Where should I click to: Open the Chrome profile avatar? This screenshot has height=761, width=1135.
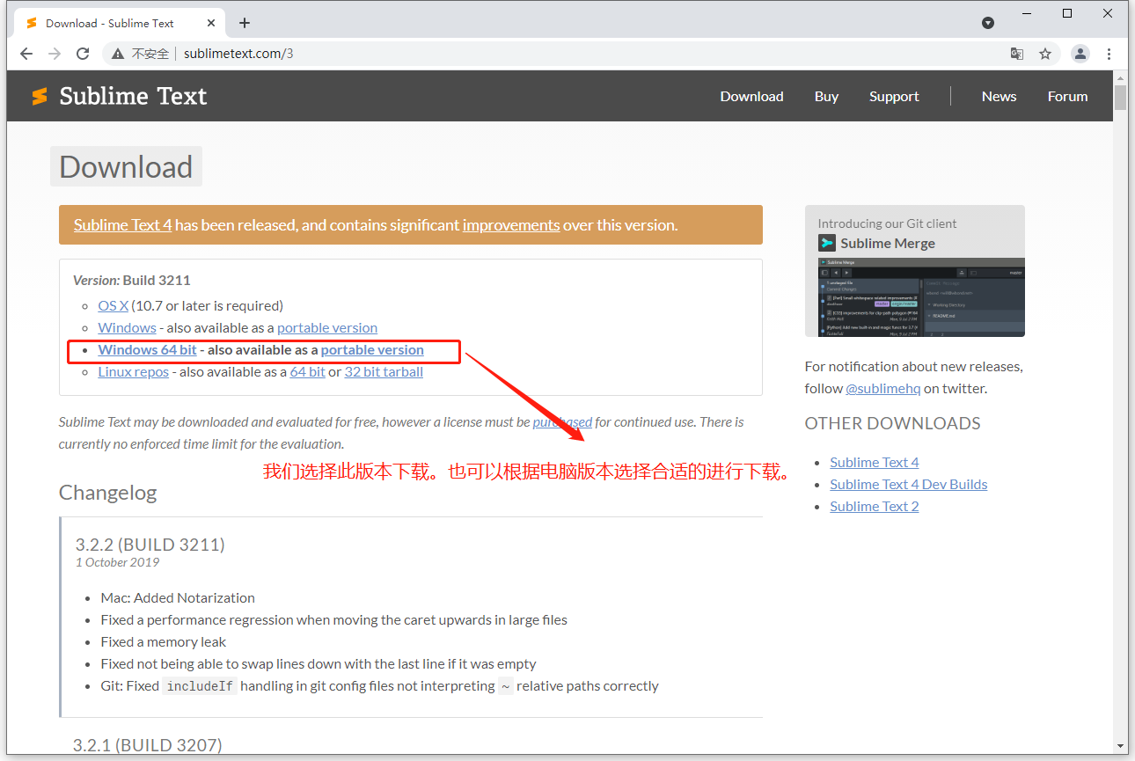1080,54
